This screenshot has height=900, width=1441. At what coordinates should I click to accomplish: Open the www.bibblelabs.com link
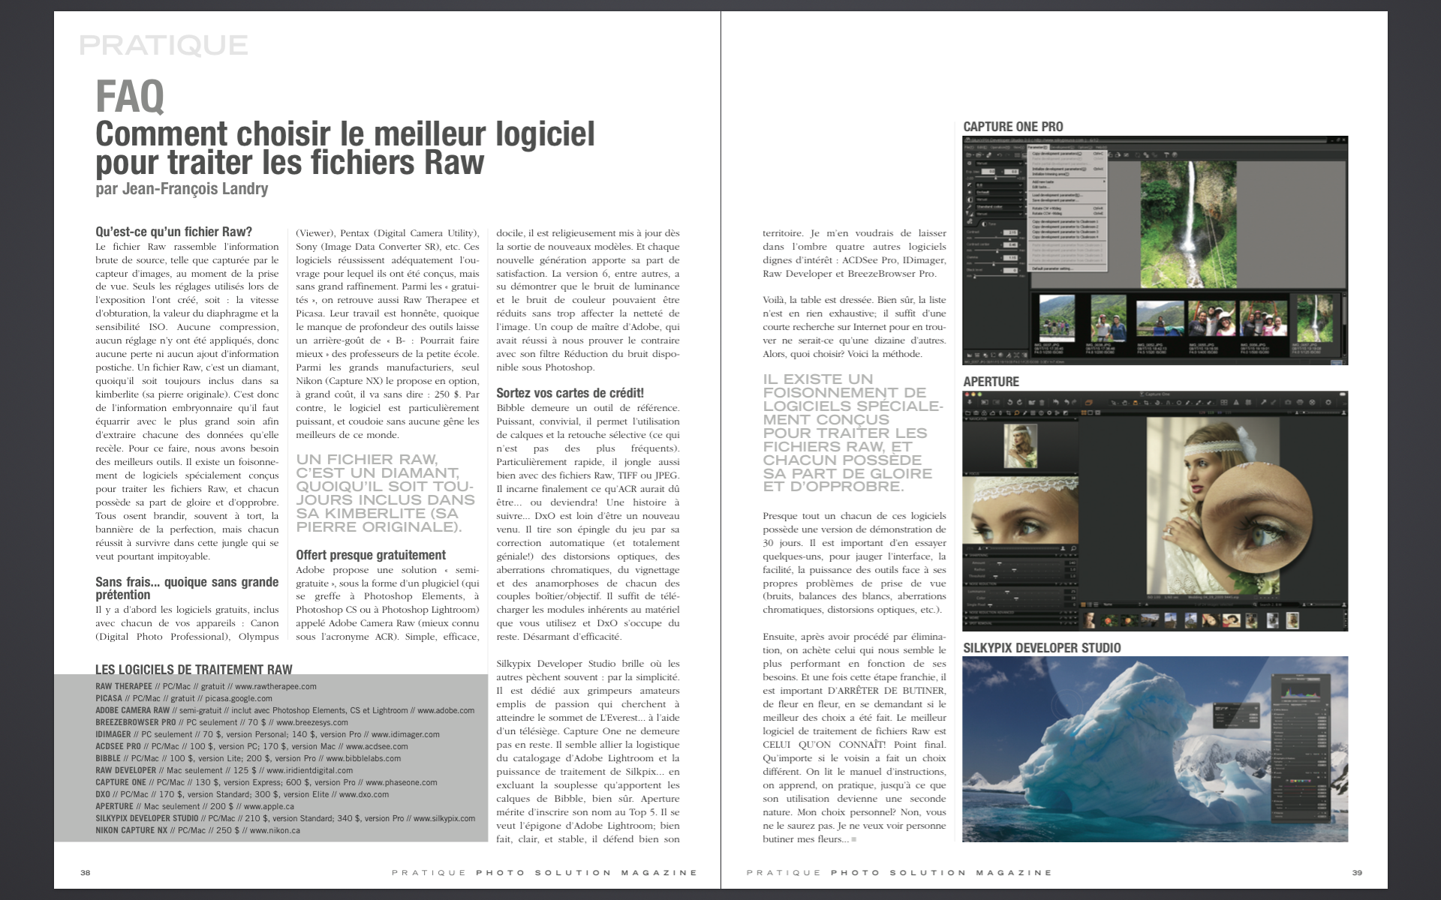(363, 758)
